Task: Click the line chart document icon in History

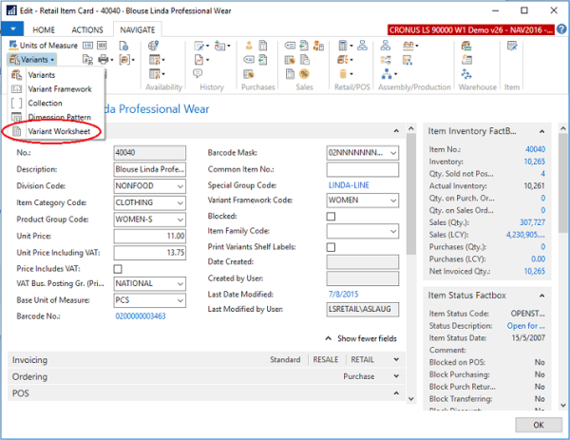Action: coord(199,59)
